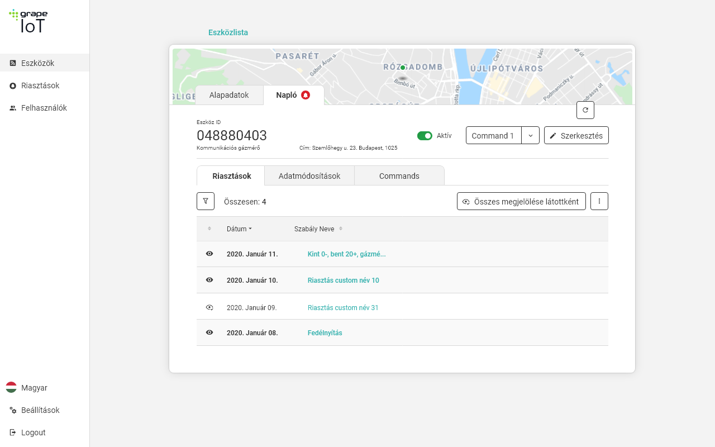This screenshot has width=715, height=447.
Task: Click the Felhasználók people icon
Action: [13, 108]
